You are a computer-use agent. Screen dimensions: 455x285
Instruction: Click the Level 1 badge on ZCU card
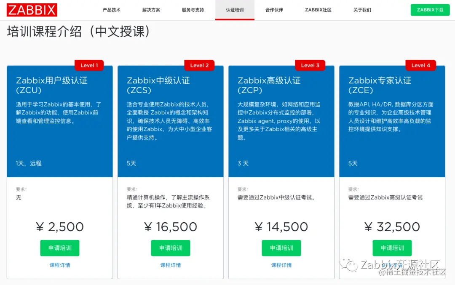(89, 65)
